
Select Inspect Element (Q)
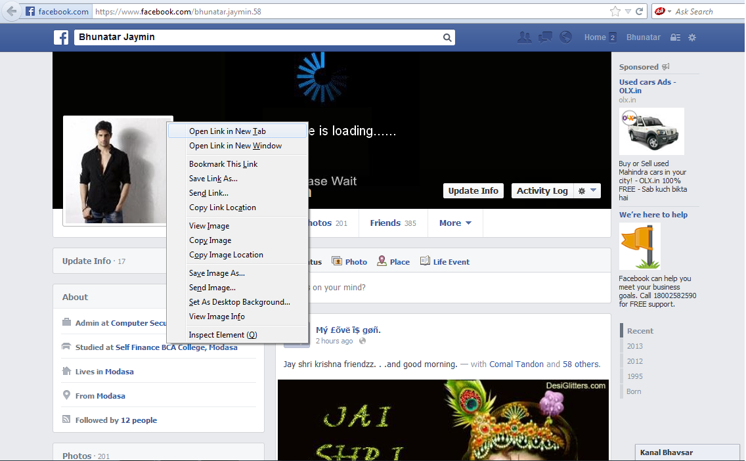237,334
